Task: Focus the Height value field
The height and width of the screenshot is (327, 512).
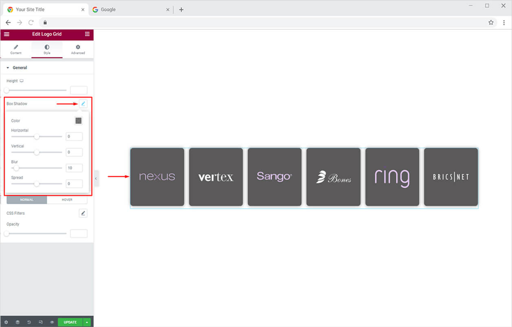Action: point(79,90)
